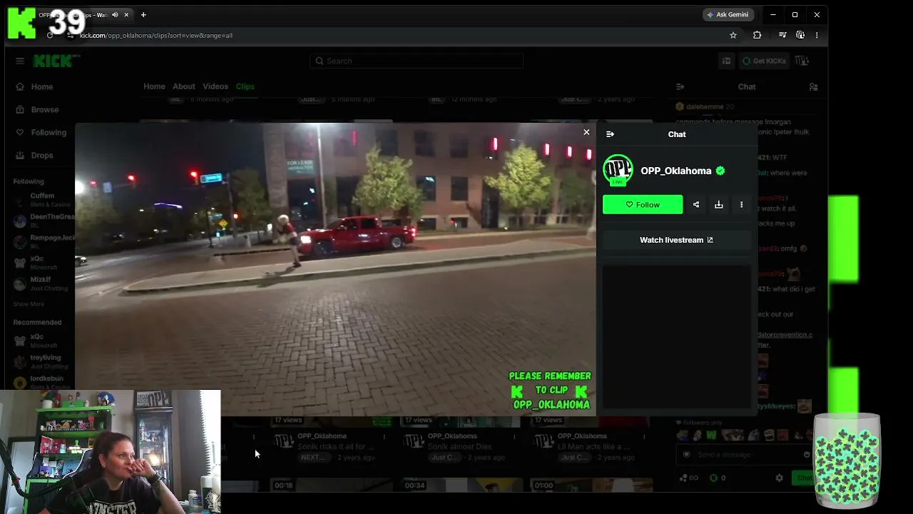Open the Watch livestream link
The image size is (913, 514).
[x=676, y=240]
